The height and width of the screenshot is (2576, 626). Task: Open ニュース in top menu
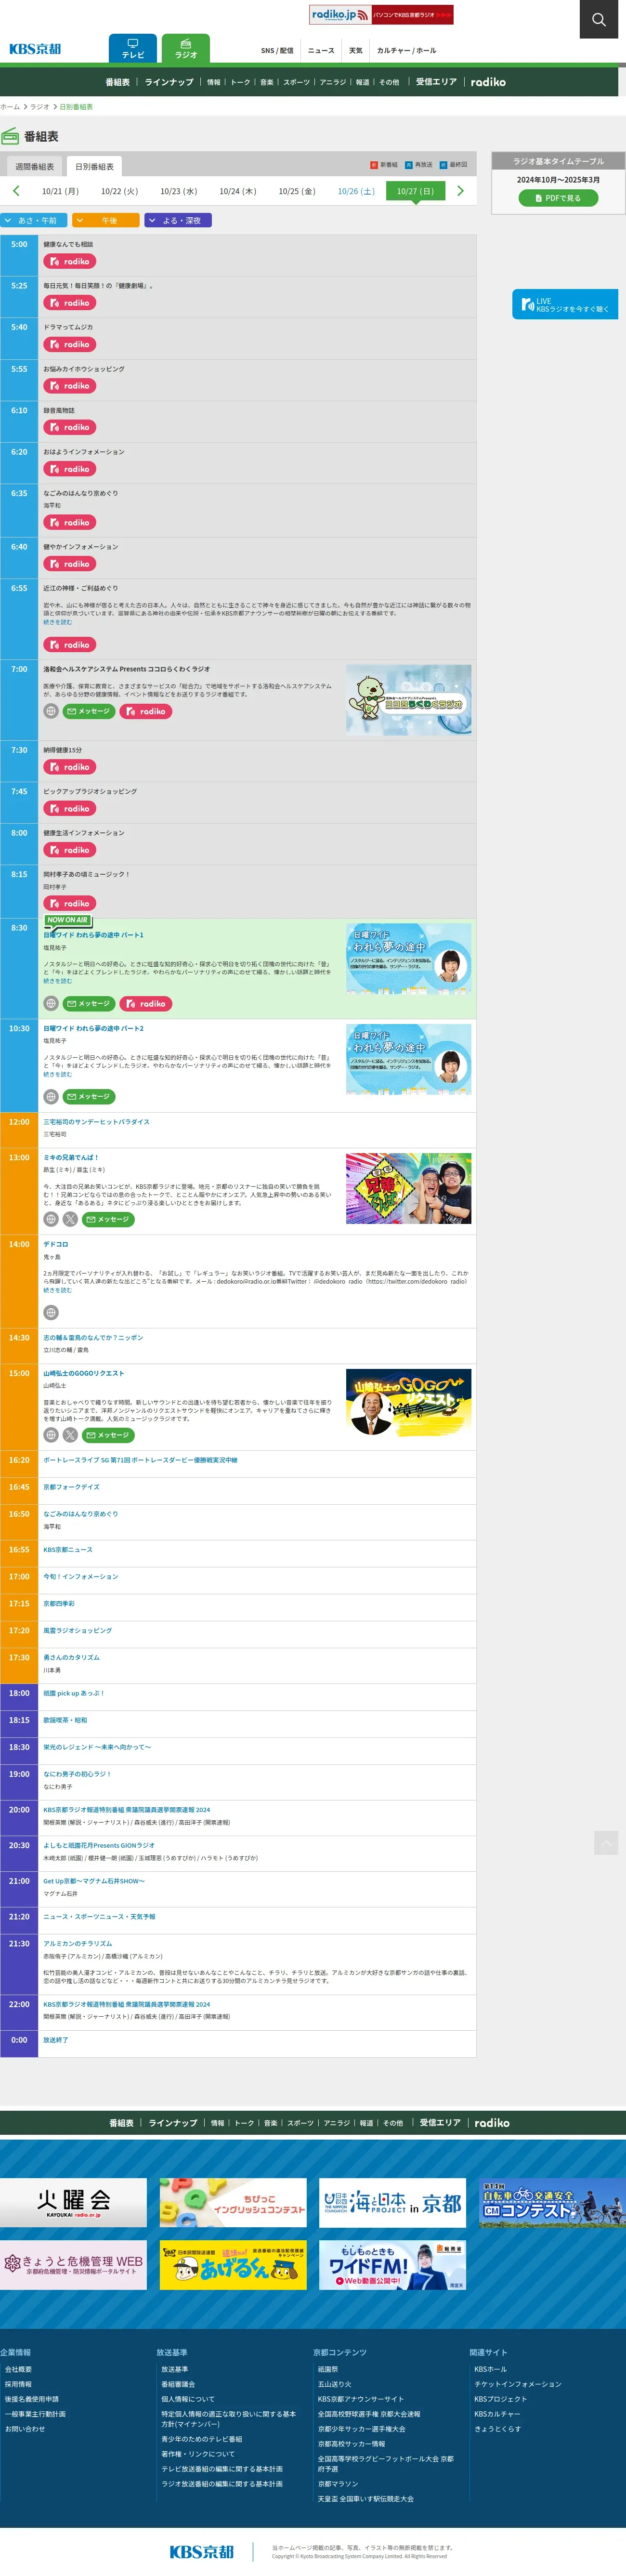(321, 50)
